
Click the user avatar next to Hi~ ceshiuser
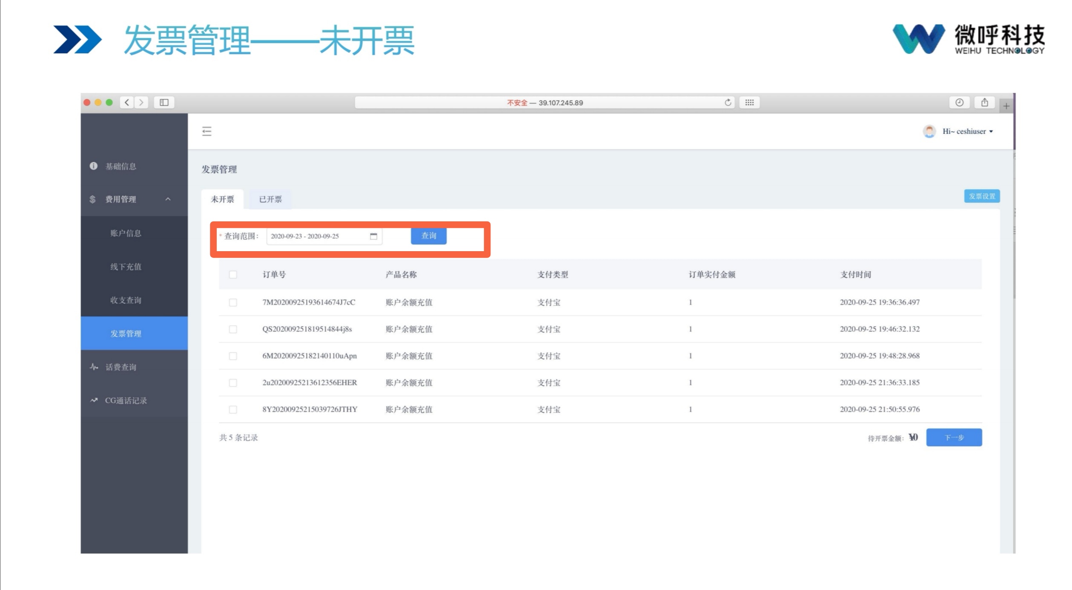[929, 131]
